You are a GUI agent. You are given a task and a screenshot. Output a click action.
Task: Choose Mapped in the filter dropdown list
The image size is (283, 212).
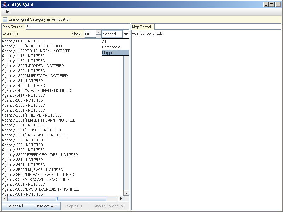tap(115, 53)
